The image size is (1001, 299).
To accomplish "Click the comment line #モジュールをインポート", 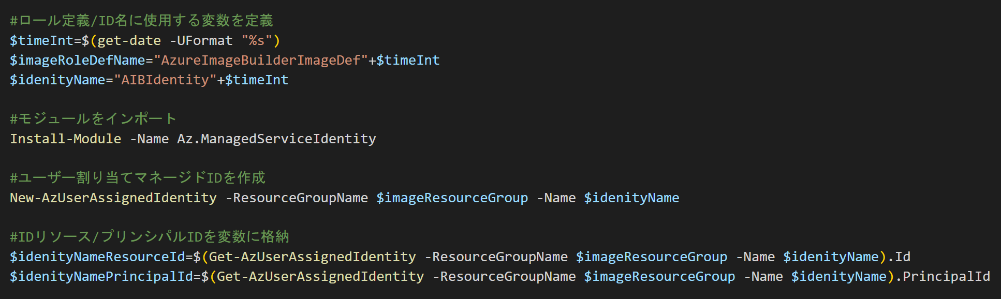I will point(93,119).
